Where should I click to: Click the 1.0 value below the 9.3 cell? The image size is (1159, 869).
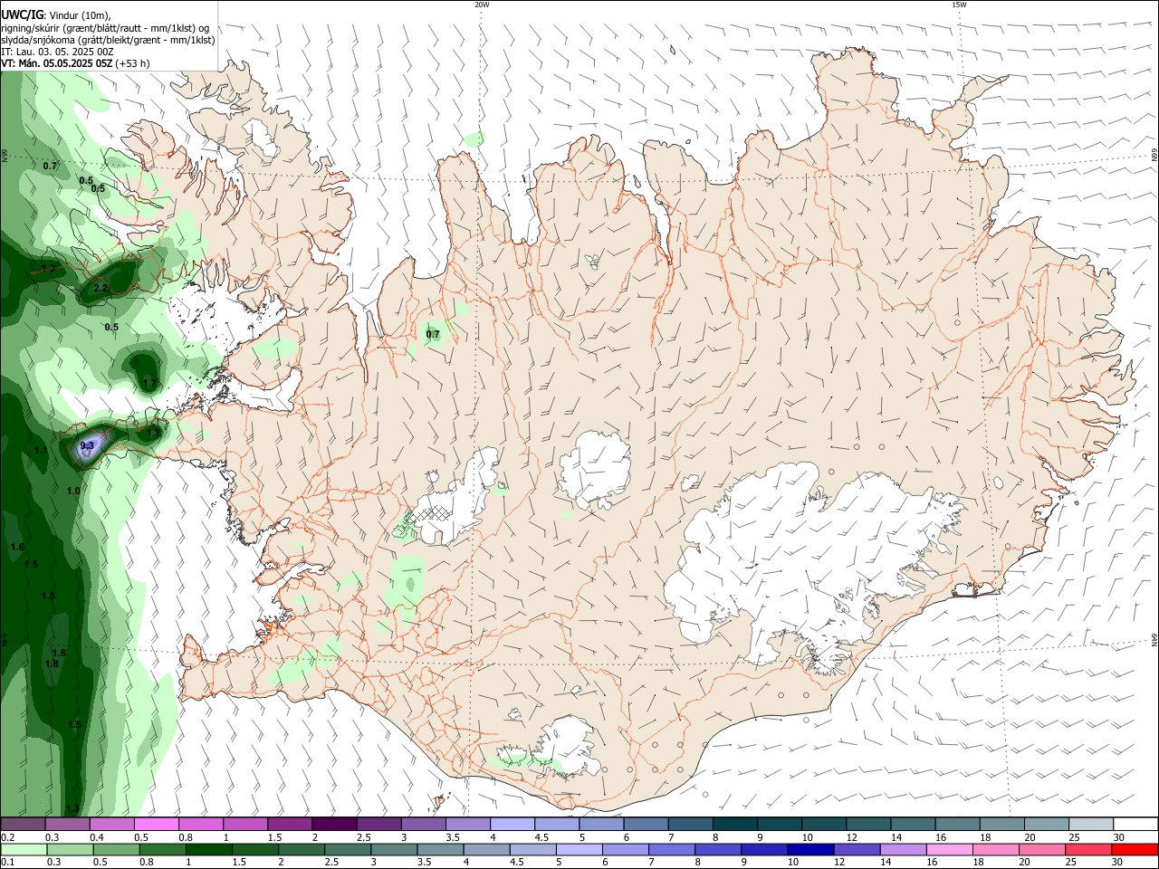[73, 491]
